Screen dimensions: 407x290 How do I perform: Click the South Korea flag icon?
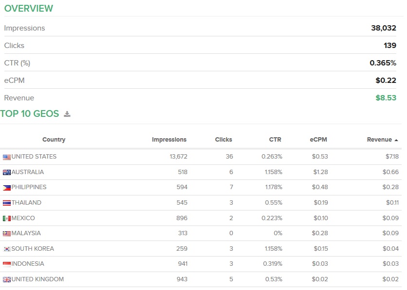pos(7,249)
